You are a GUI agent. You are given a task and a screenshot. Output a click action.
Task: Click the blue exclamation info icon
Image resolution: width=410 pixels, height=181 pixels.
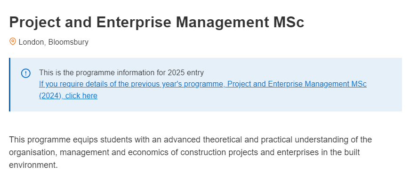click(x=25, y=73)
